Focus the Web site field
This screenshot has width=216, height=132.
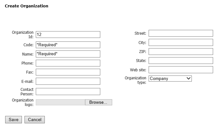(181, 70)
